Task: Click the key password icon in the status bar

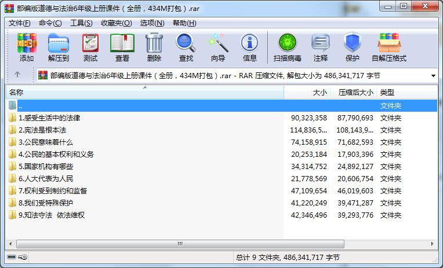Action: point(23,257)
